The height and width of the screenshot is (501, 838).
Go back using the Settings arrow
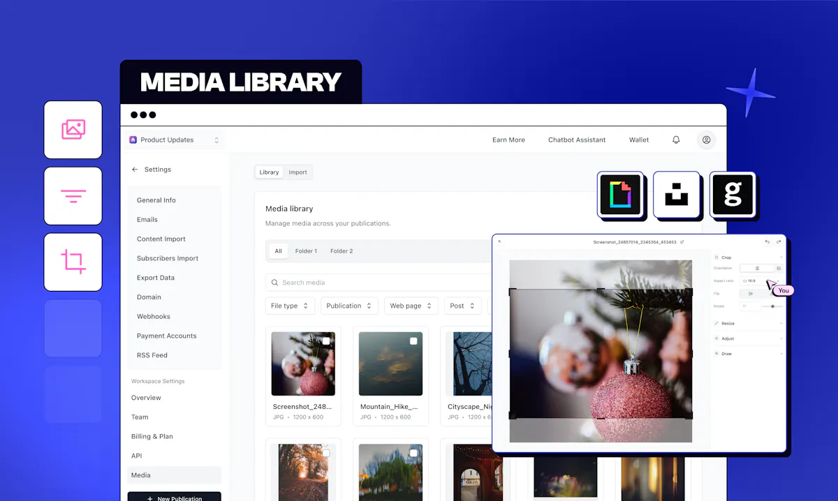(x=135, y=170)
